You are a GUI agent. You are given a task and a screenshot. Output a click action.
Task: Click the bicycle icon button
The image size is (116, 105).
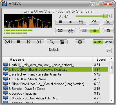tap(71, 31)
